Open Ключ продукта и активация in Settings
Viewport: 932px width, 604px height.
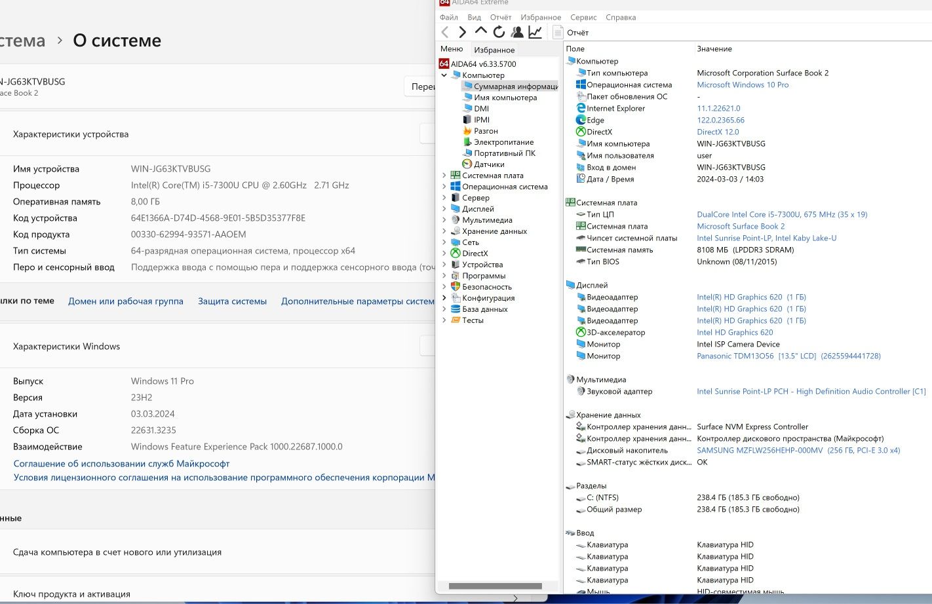tap(218, 594)
